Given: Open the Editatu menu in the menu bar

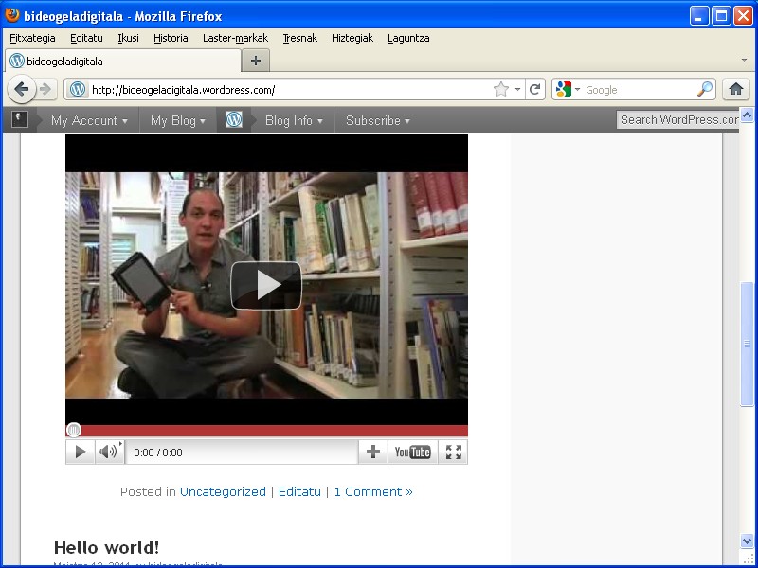Looking at the screenshot, I should pos(86,38).
